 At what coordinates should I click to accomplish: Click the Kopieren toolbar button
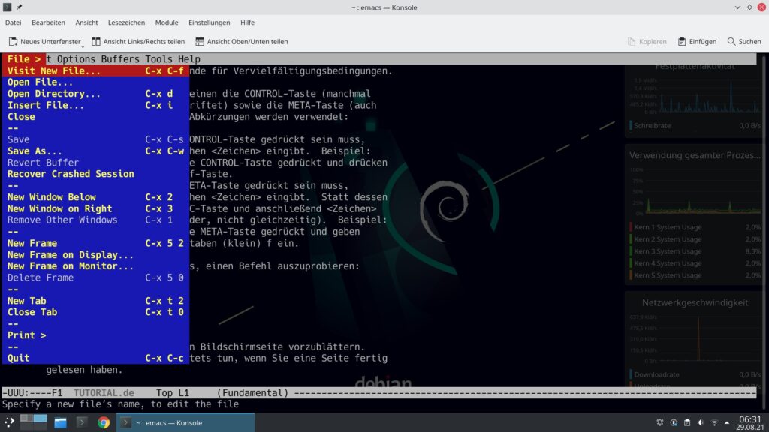(647, 42)
